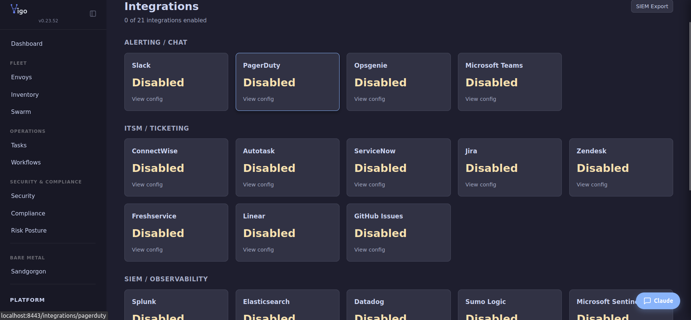This screenshot has height=320, width=691.
Task: Open Risk Posture
Action: [29, 230]
